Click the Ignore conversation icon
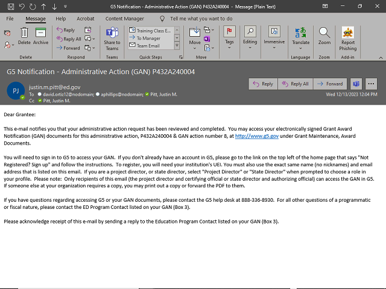 click(7, 33)
